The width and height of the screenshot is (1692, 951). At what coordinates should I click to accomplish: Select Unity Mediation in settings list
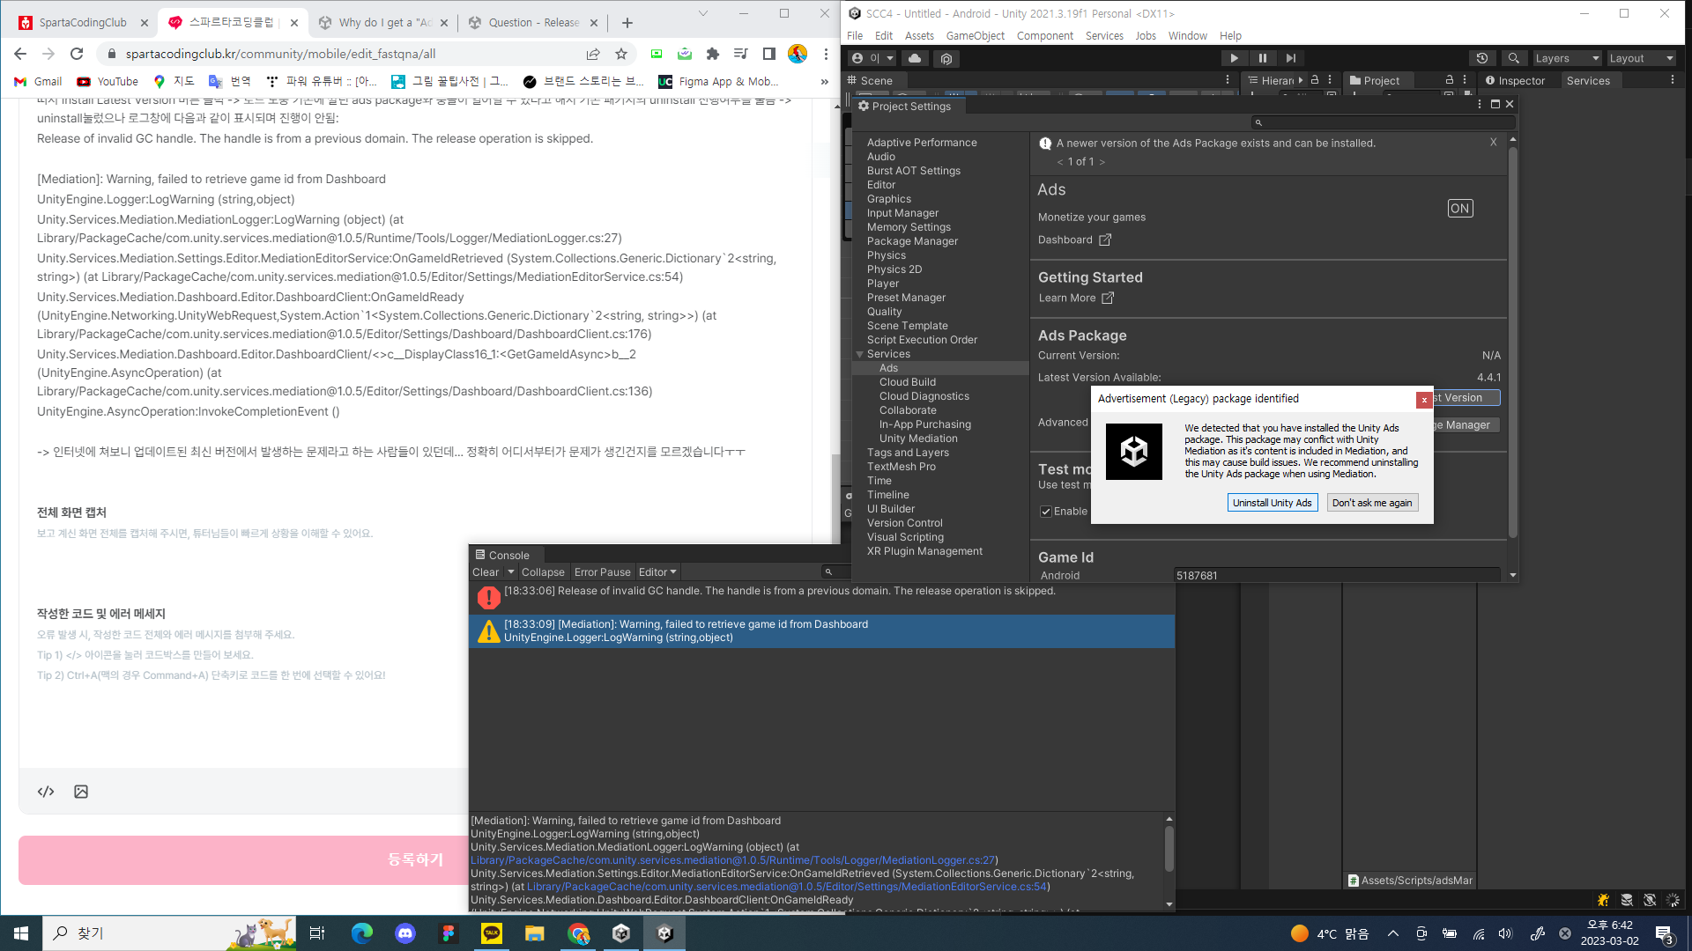pos(918,439)
